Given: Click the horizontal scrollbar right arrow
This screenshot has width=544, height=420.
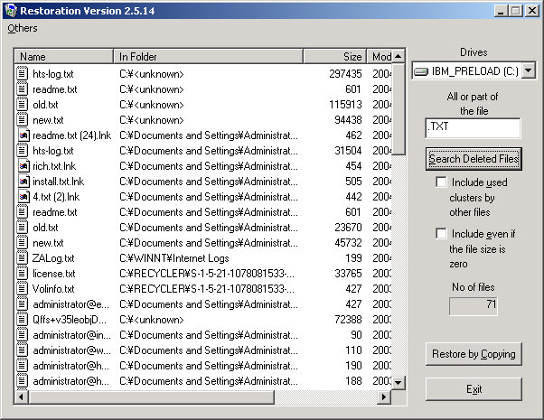Looking at the screenshot, I should point(385,397).
